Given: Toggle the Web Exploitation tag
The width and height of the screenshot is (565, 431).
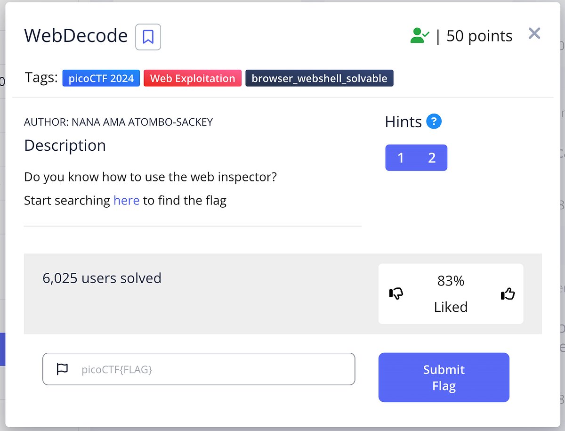Looking at the screenshot, I should pyautogui.click(x=192, y=78).
